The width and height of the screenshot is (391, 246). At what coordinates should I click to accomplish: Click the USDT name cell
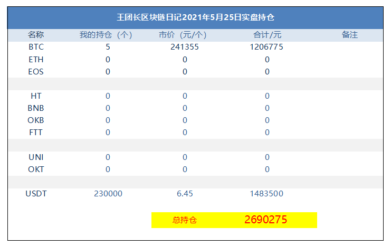click(x=36, y=194)
